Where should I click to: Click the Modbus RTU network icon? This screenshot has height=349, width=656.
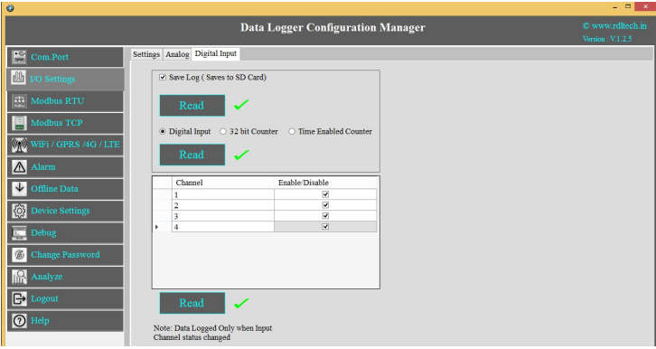(x=19, y=101)
